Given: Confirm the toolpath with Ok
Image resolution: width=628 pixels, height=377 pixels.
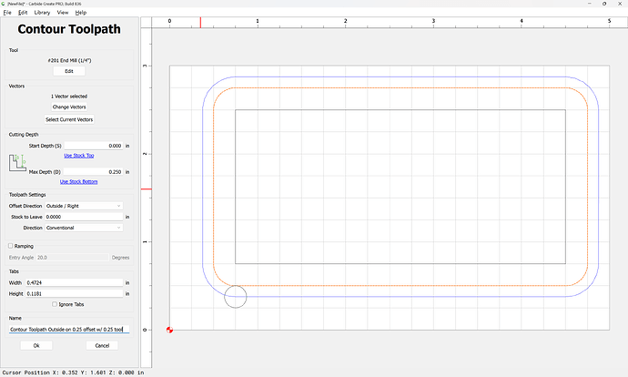Looking at the screenshot, I should click(x=35, y=345).
